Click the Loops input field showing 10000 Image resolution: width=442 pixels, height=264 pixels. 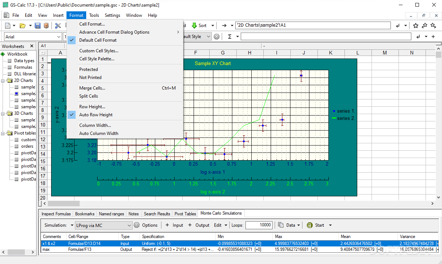pyautogui.click(x=259, y=225)
